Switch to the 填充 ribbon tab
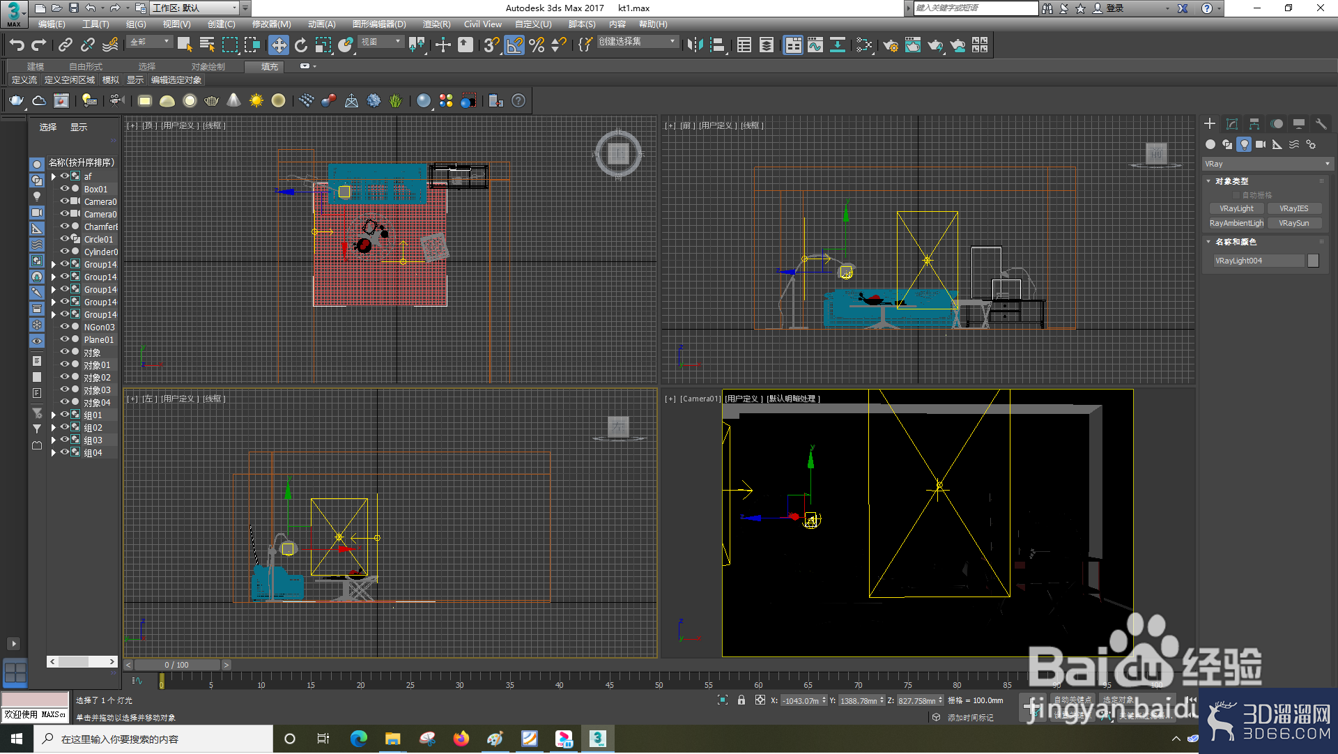This screenshot has height=754, width=1338. click(270, 67)
